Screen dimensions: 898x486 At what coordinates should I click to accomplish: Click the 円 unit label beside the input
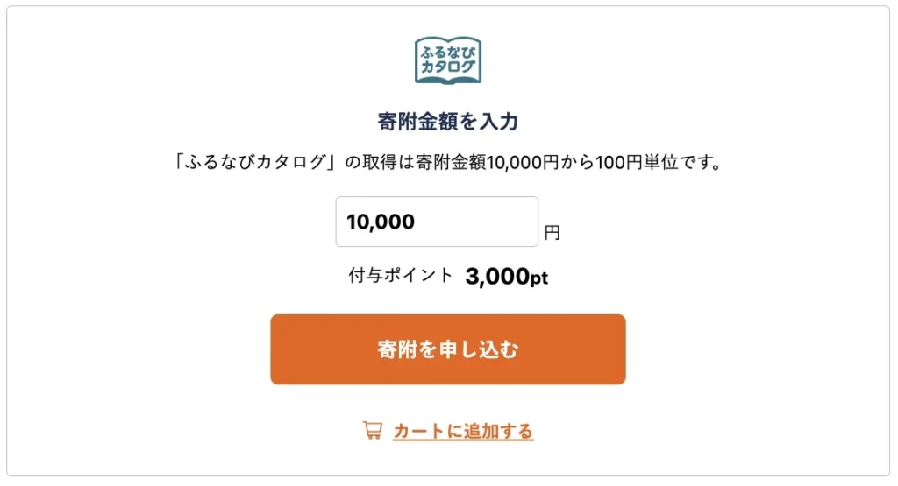coord(552,233)
